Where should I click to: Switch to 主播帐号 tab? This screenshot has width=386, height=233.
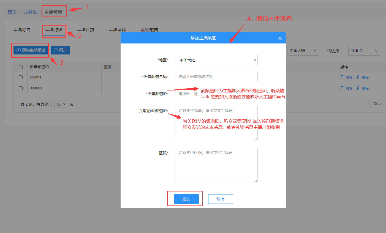click(x=22, y=30)
